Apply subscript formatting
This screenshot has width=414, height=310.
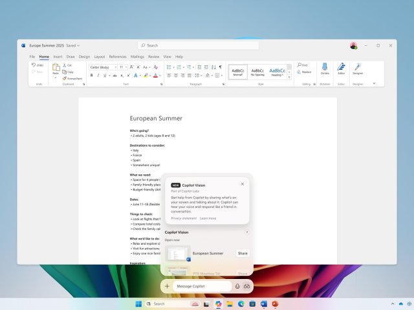122,76
